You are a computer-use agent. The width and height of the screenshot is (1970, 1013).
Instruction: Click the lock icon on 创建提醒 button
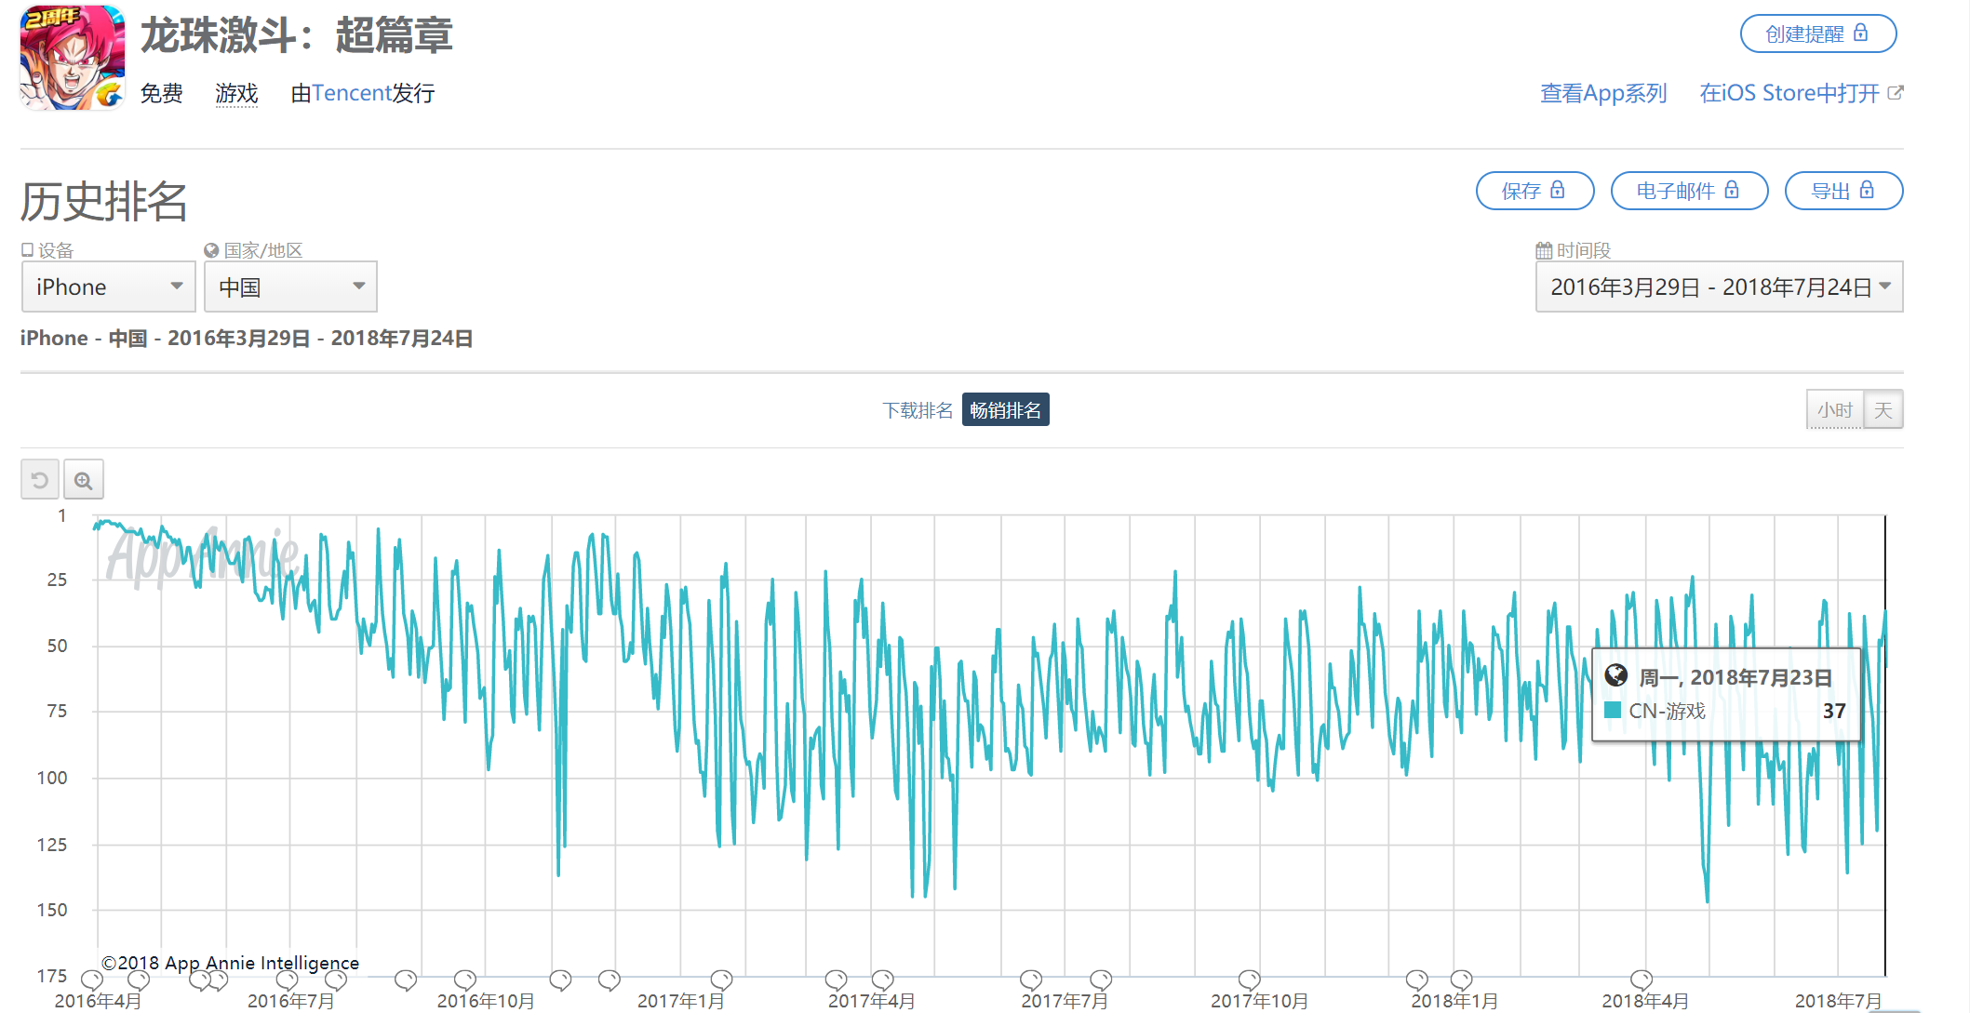pos(1861,33)
